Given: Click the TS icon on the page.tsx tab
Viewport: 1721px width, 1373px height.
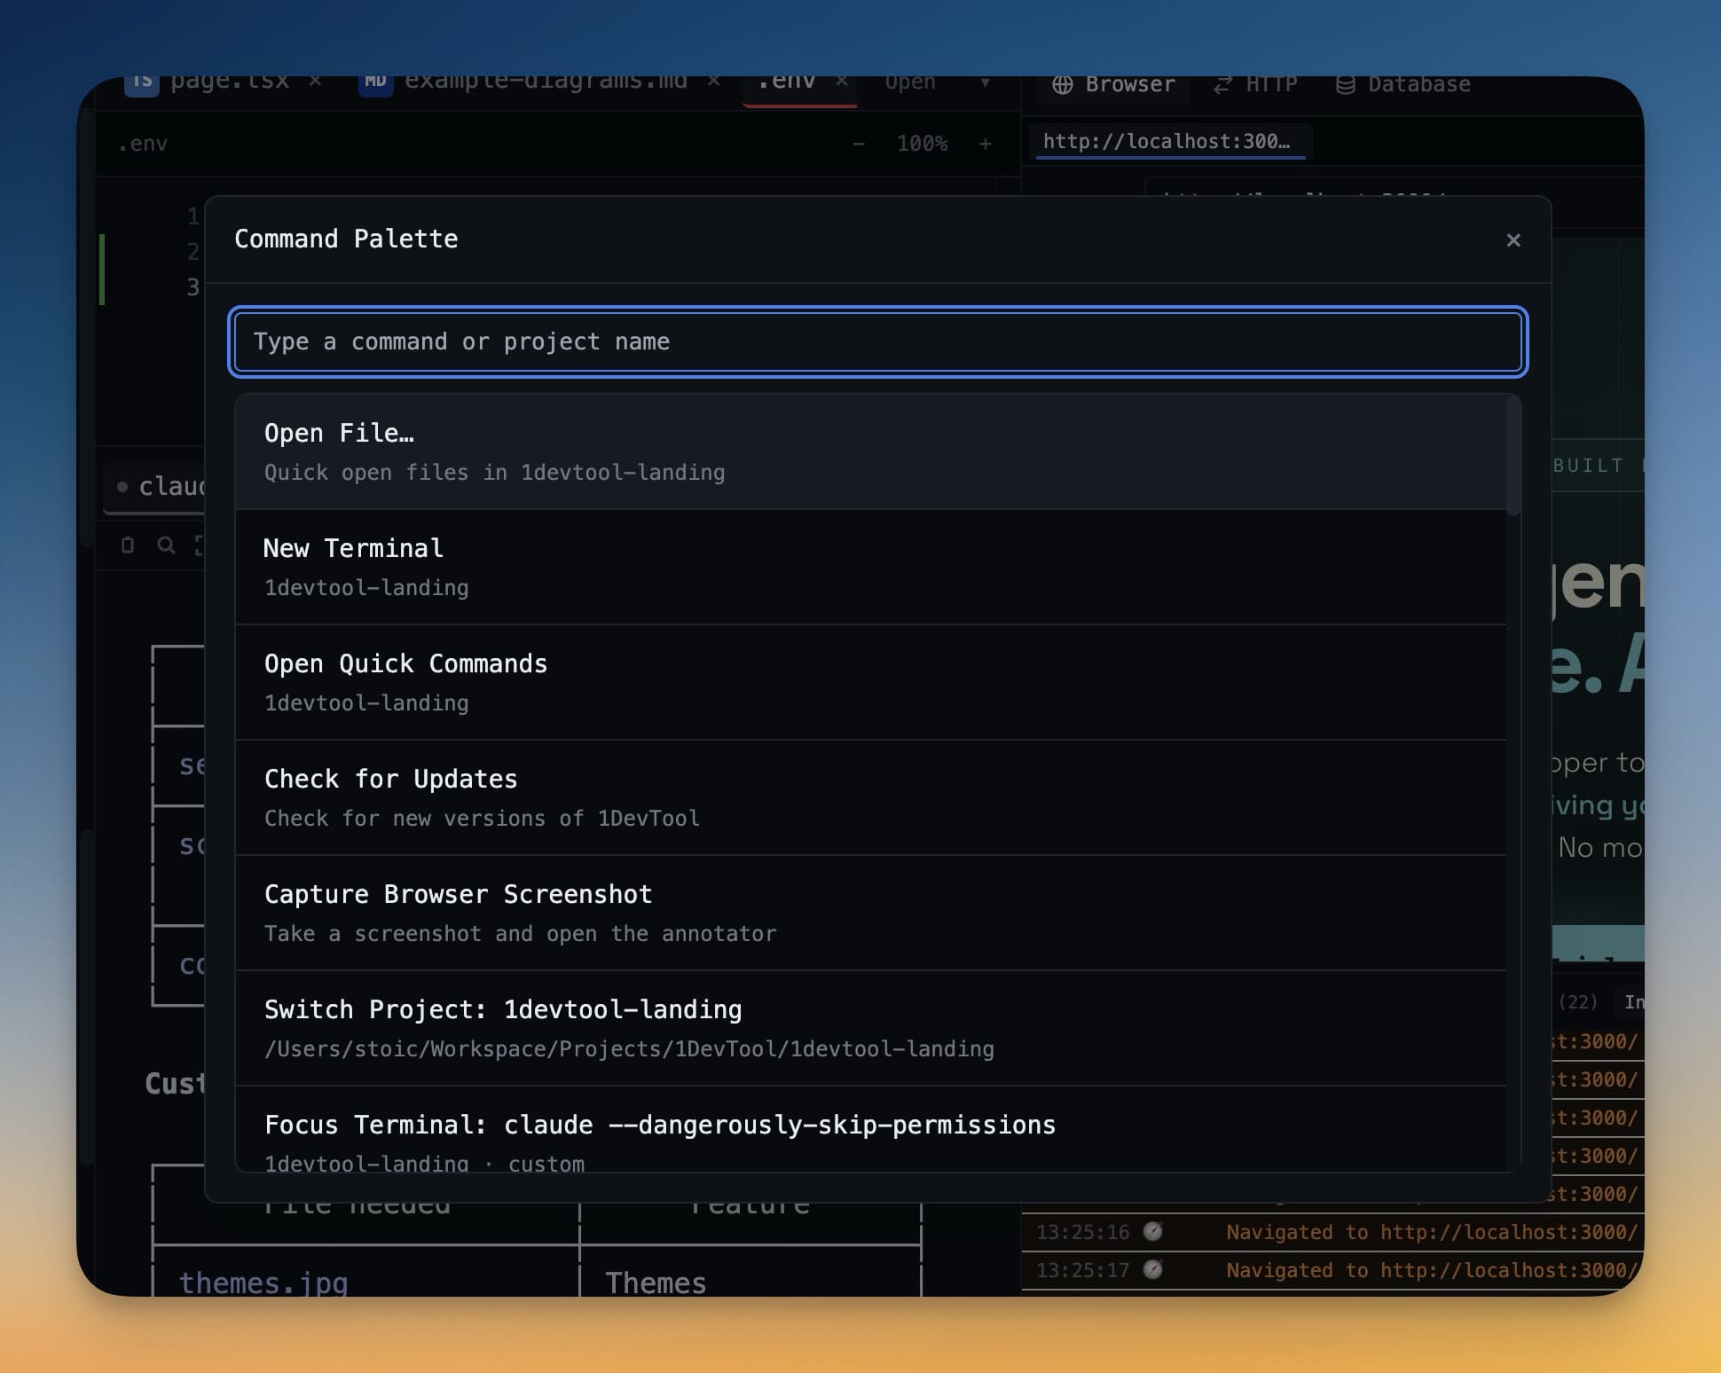Looking at the screenshot, I should [142, 82].
